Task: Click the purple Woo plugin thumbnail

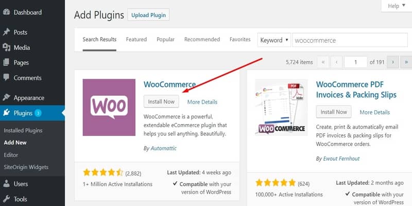Action: point(109,108)
